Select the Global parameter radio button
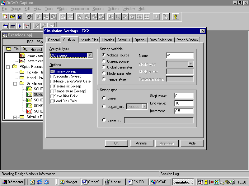 tap(104, 67)
